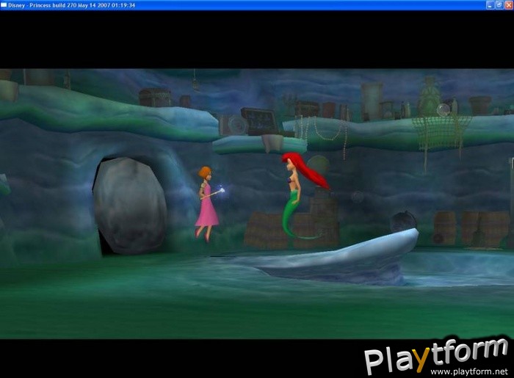This screenshot has width=514, height=378.
Task: Click the open treasure chest on the ledge
Action: [x=261, y=122]
